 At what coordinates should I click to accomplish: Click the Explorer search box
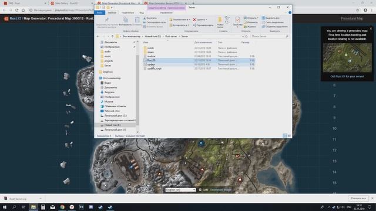coord(269,36)
